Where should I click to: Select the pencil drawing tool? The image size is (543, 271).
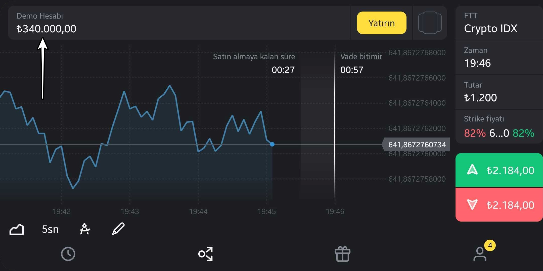point(118,229)
